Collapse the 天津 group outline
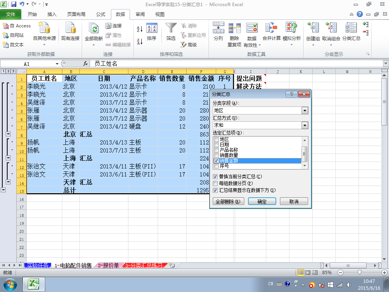Screen dimensions: 389x292 [8, 182]
